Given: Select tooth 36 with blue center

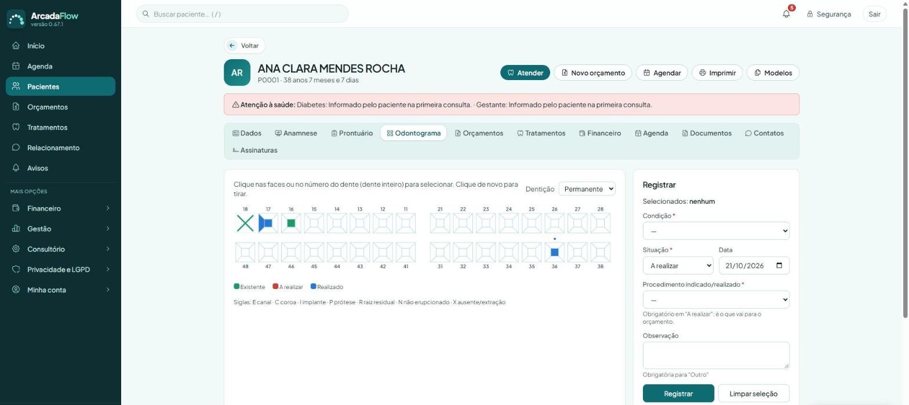Looking at the screenshot, I should pyautogui.click(x=554, y=252).
